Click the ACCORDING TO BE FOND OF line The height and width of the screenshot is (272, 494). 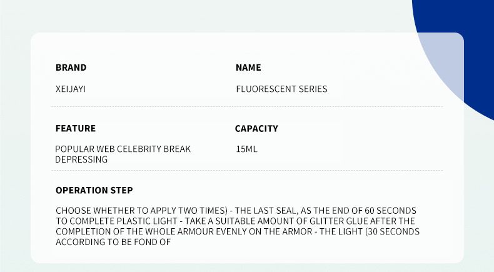(113, 242)
